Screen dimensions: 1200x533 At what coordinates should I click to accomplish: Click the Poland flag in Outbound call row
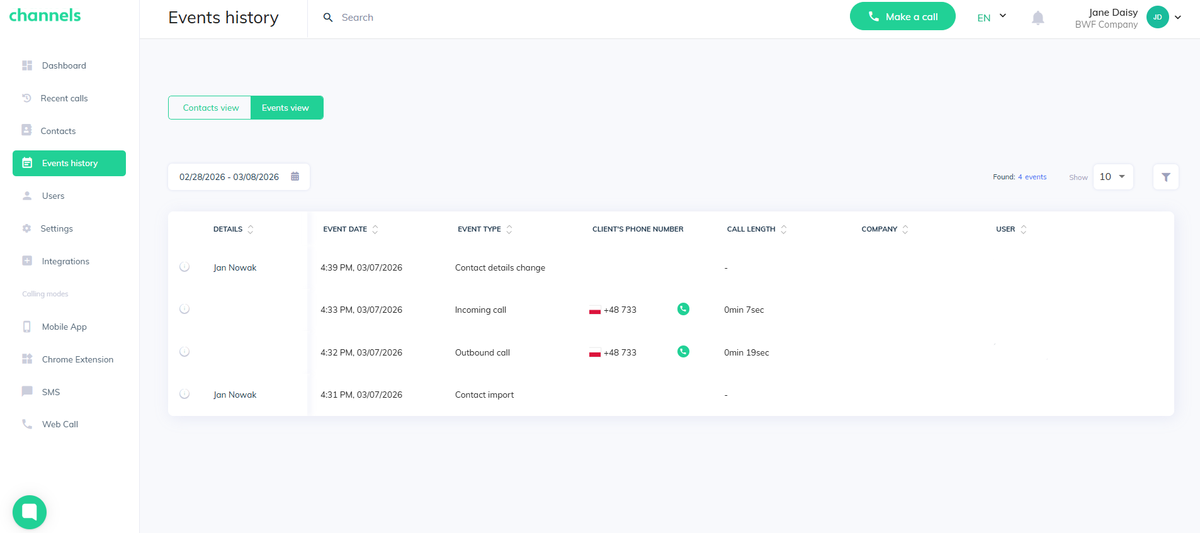point(595,352)
